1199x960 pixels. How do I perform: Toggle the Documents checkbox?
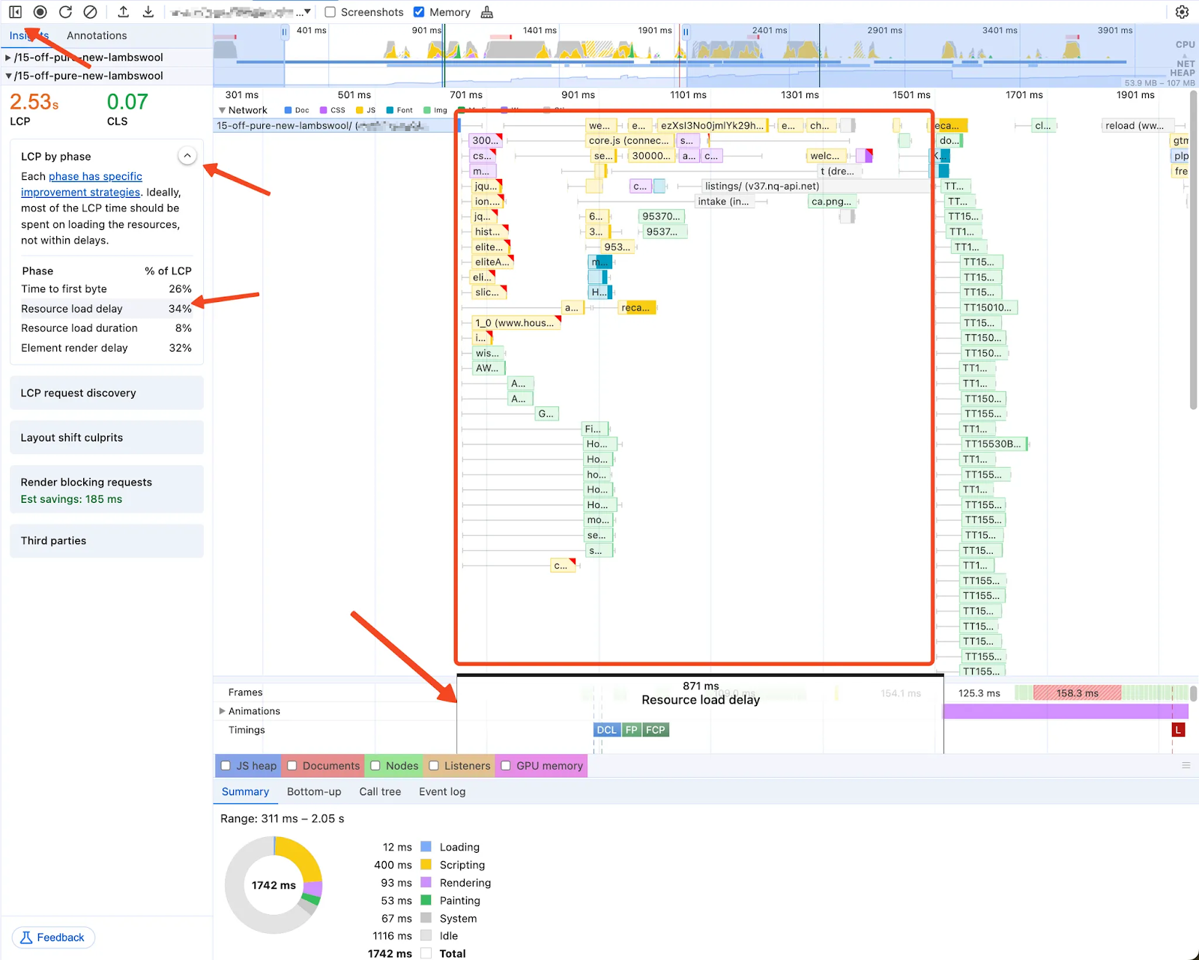pyautogui.click(x=292, y=766)
